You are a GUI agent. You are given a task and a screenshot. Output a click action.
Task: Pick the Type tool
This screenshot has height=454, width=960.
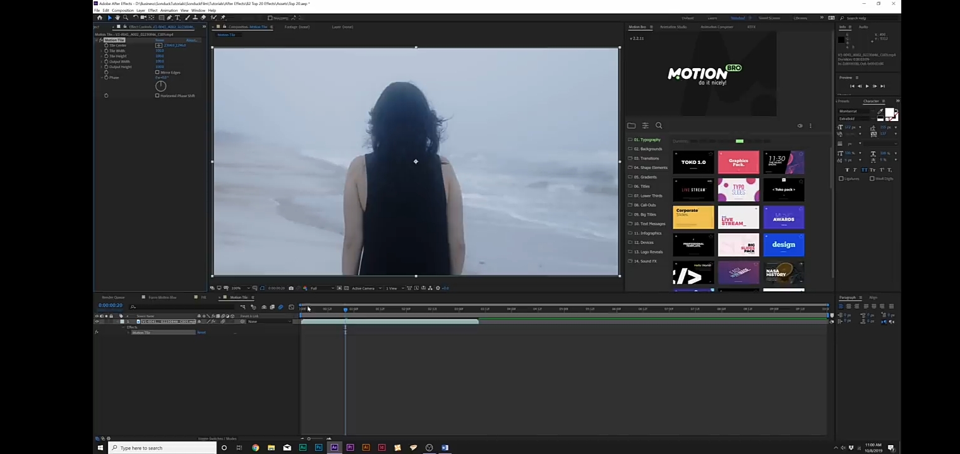[177, 18]
